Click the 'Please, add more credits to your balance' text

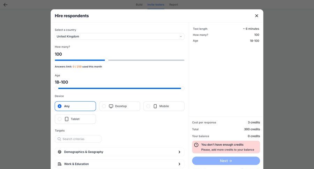pyautogui.click(x=227, y=149)
